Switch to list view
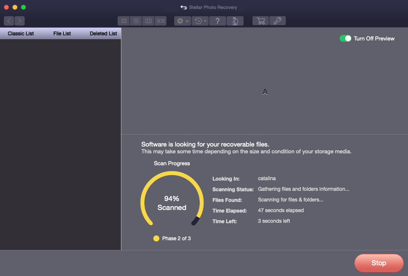Screen dimensions: 408x276 136,21
